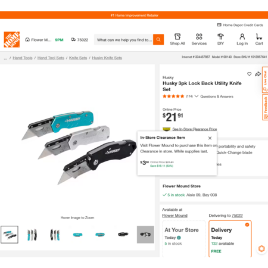Open the Shop All menu icon
This screenshot has width=268, height=268.
point(177,37)
